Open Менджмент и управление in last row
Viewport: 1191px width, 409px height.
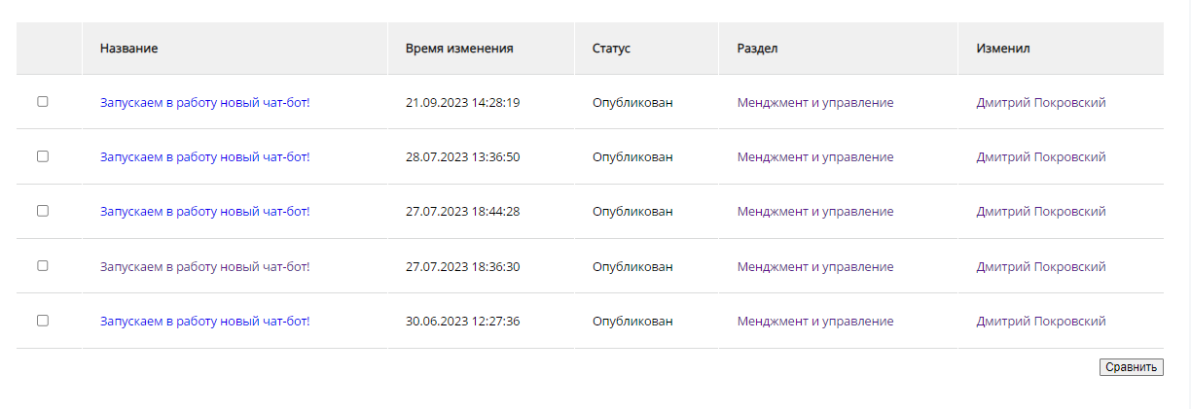point(815,321)
